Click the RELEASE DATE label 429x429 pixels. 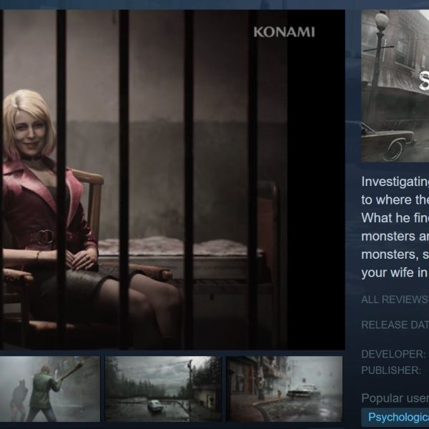click(395, 325)
